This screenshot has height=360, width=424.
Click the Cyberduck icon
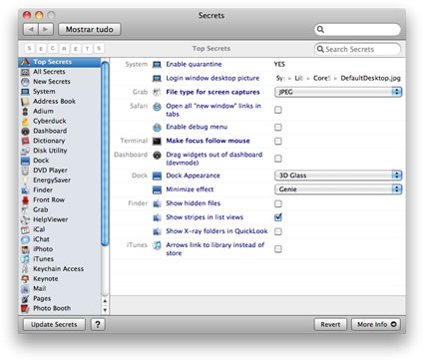[25, 121]
